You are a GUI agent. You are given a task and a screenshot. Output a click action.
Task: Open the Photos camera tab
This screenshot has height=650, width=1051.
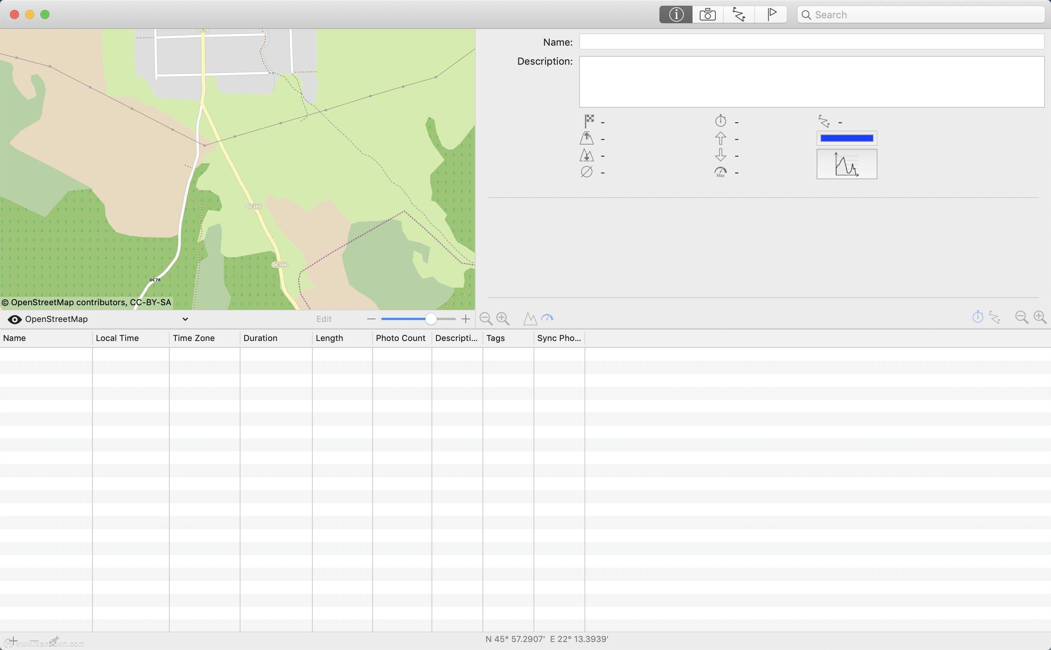click(x=707, y=14)
